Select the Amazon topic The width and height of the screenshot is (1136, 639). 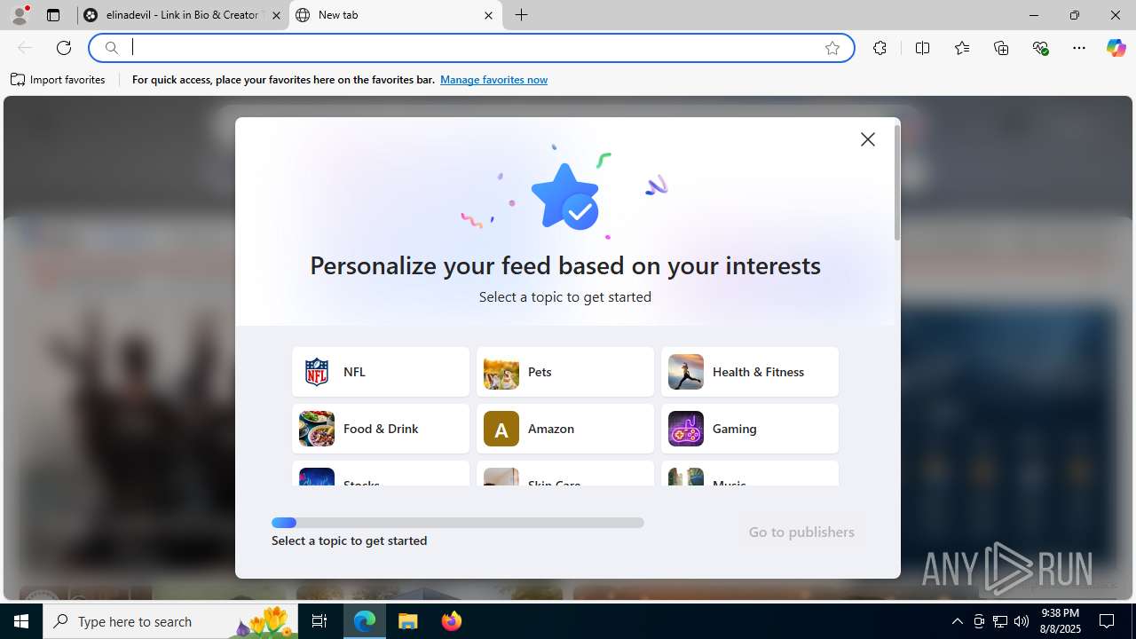565,429
